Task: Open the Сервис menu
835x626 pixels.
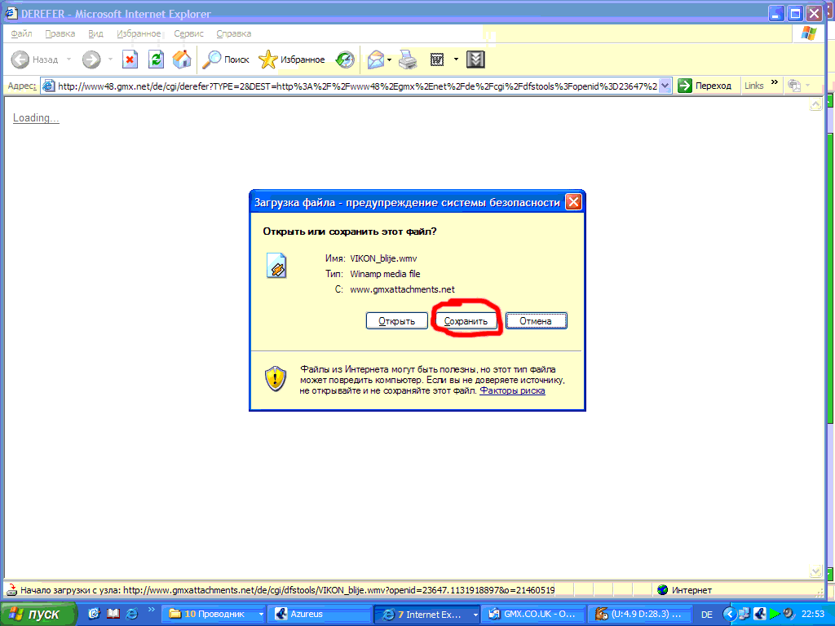Action: 188,33
